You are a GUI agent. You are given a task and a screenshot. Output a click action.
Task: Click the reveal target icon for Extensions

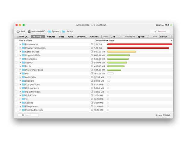coord(92,59)
